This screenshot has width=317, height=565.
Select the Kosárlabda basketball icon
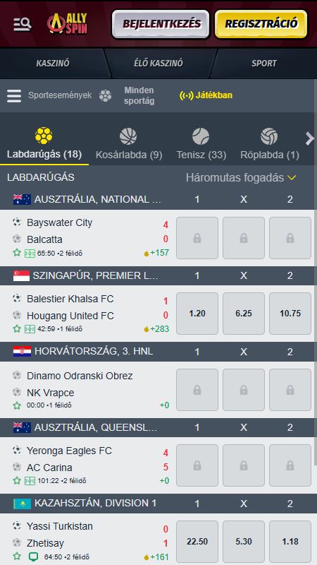[x=128, y=136]
